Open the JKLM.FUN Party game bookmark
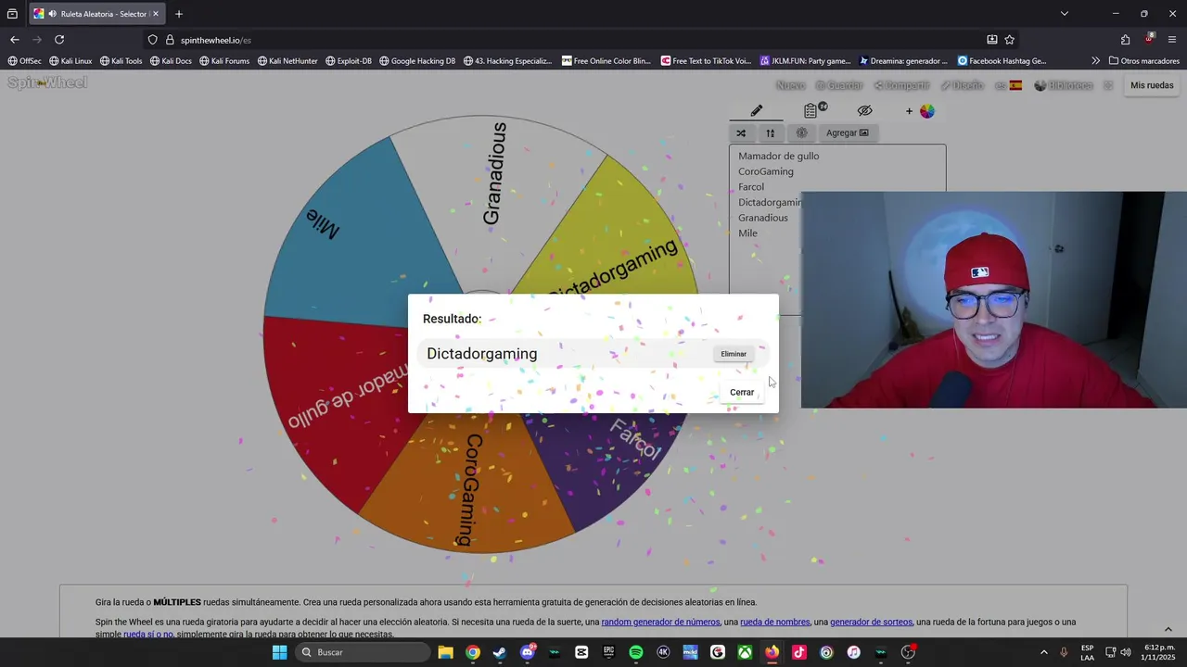Screen dimensions: 1187x667 pyautogui.click(x=805, y=61)
